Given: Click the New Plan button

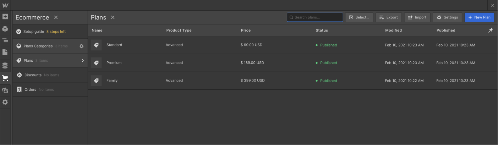Looking at the screenshot, I should coord(479,17).
